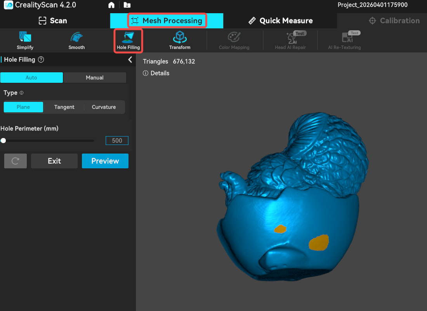Click info icon beside Type label
This screenshot has height=311, width=427.
coord(22,93)
